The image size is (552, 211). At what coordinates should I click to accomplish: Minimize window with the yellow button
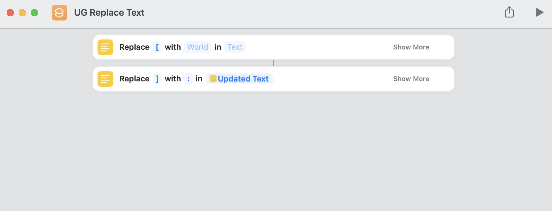[x=22, y=13]
